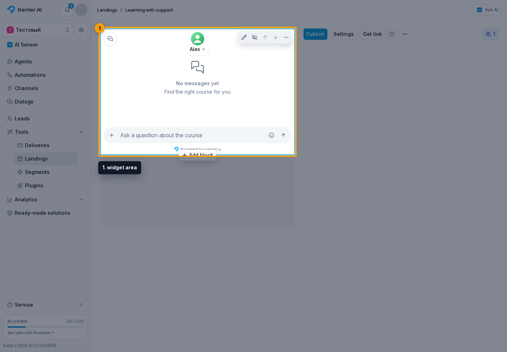507x352 pixels.
Task: Open landing Settings
Action: click(x=344, y=34)
